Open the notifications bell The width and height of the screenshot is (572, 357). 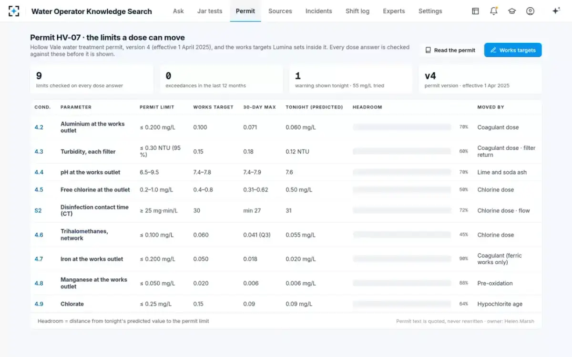(x=494, y=11)
